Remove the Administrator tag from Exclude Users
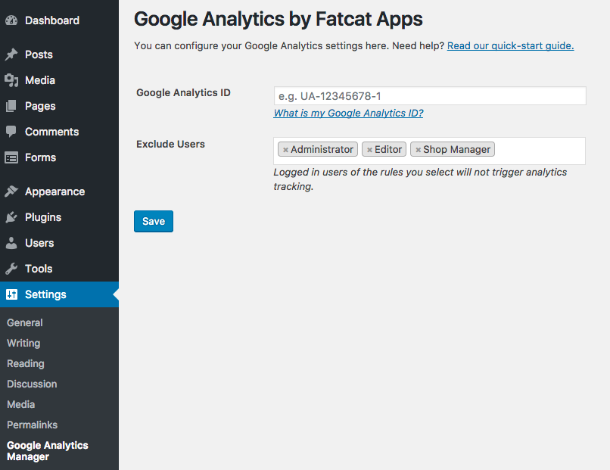This screenshot has width=610, height=470. (285, 150)
